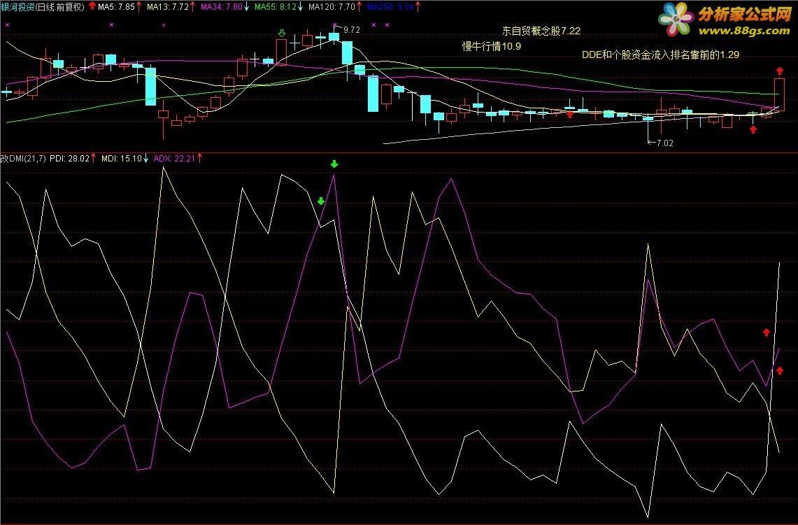
Task: Click the 慢牛行情10.9 annotation
Action: (x=492, y=46)
